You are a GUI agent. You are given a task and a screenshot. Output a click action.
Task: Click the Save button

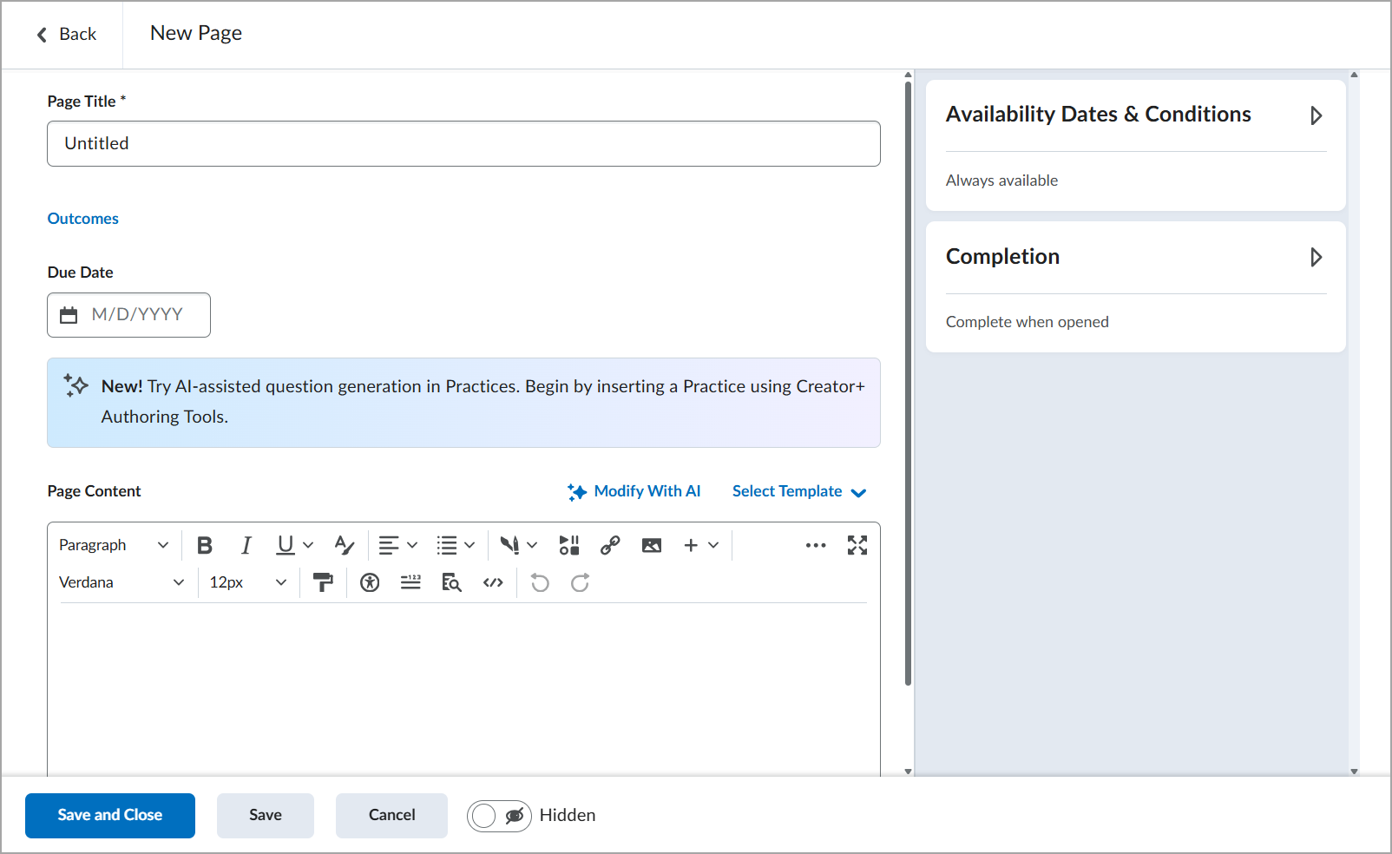coord(266,816)
